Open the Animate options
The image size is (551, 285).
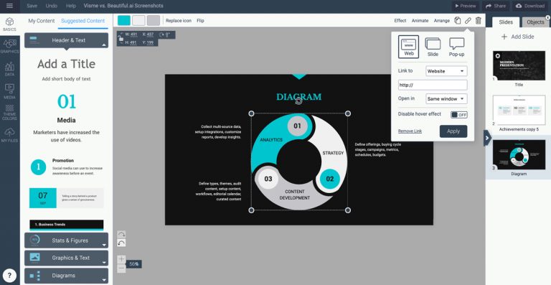click(420, 21)
